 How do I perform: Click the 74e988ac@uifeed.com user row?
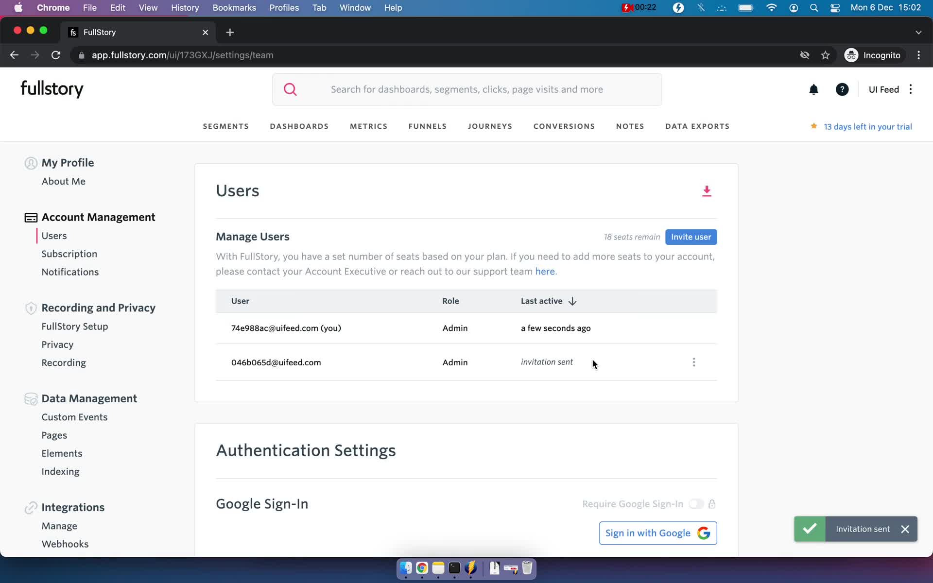(466, 328)
